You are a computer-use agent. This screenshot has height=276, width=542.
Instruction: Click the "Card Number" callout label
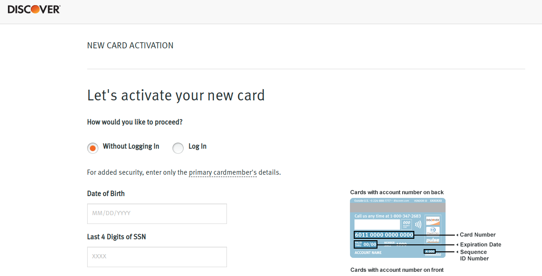pos(477,235)
